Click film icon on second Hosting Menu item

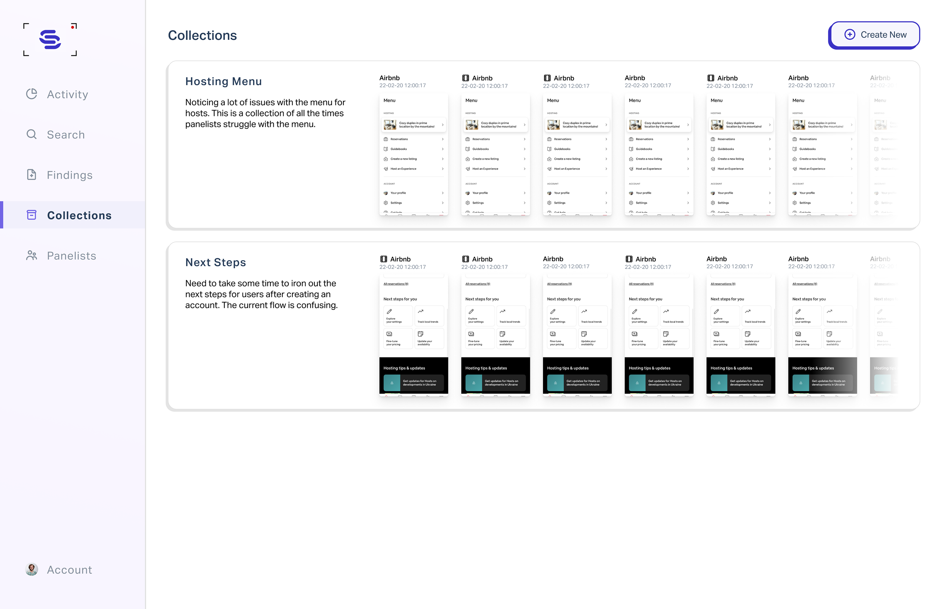click(x=466, y=78)
